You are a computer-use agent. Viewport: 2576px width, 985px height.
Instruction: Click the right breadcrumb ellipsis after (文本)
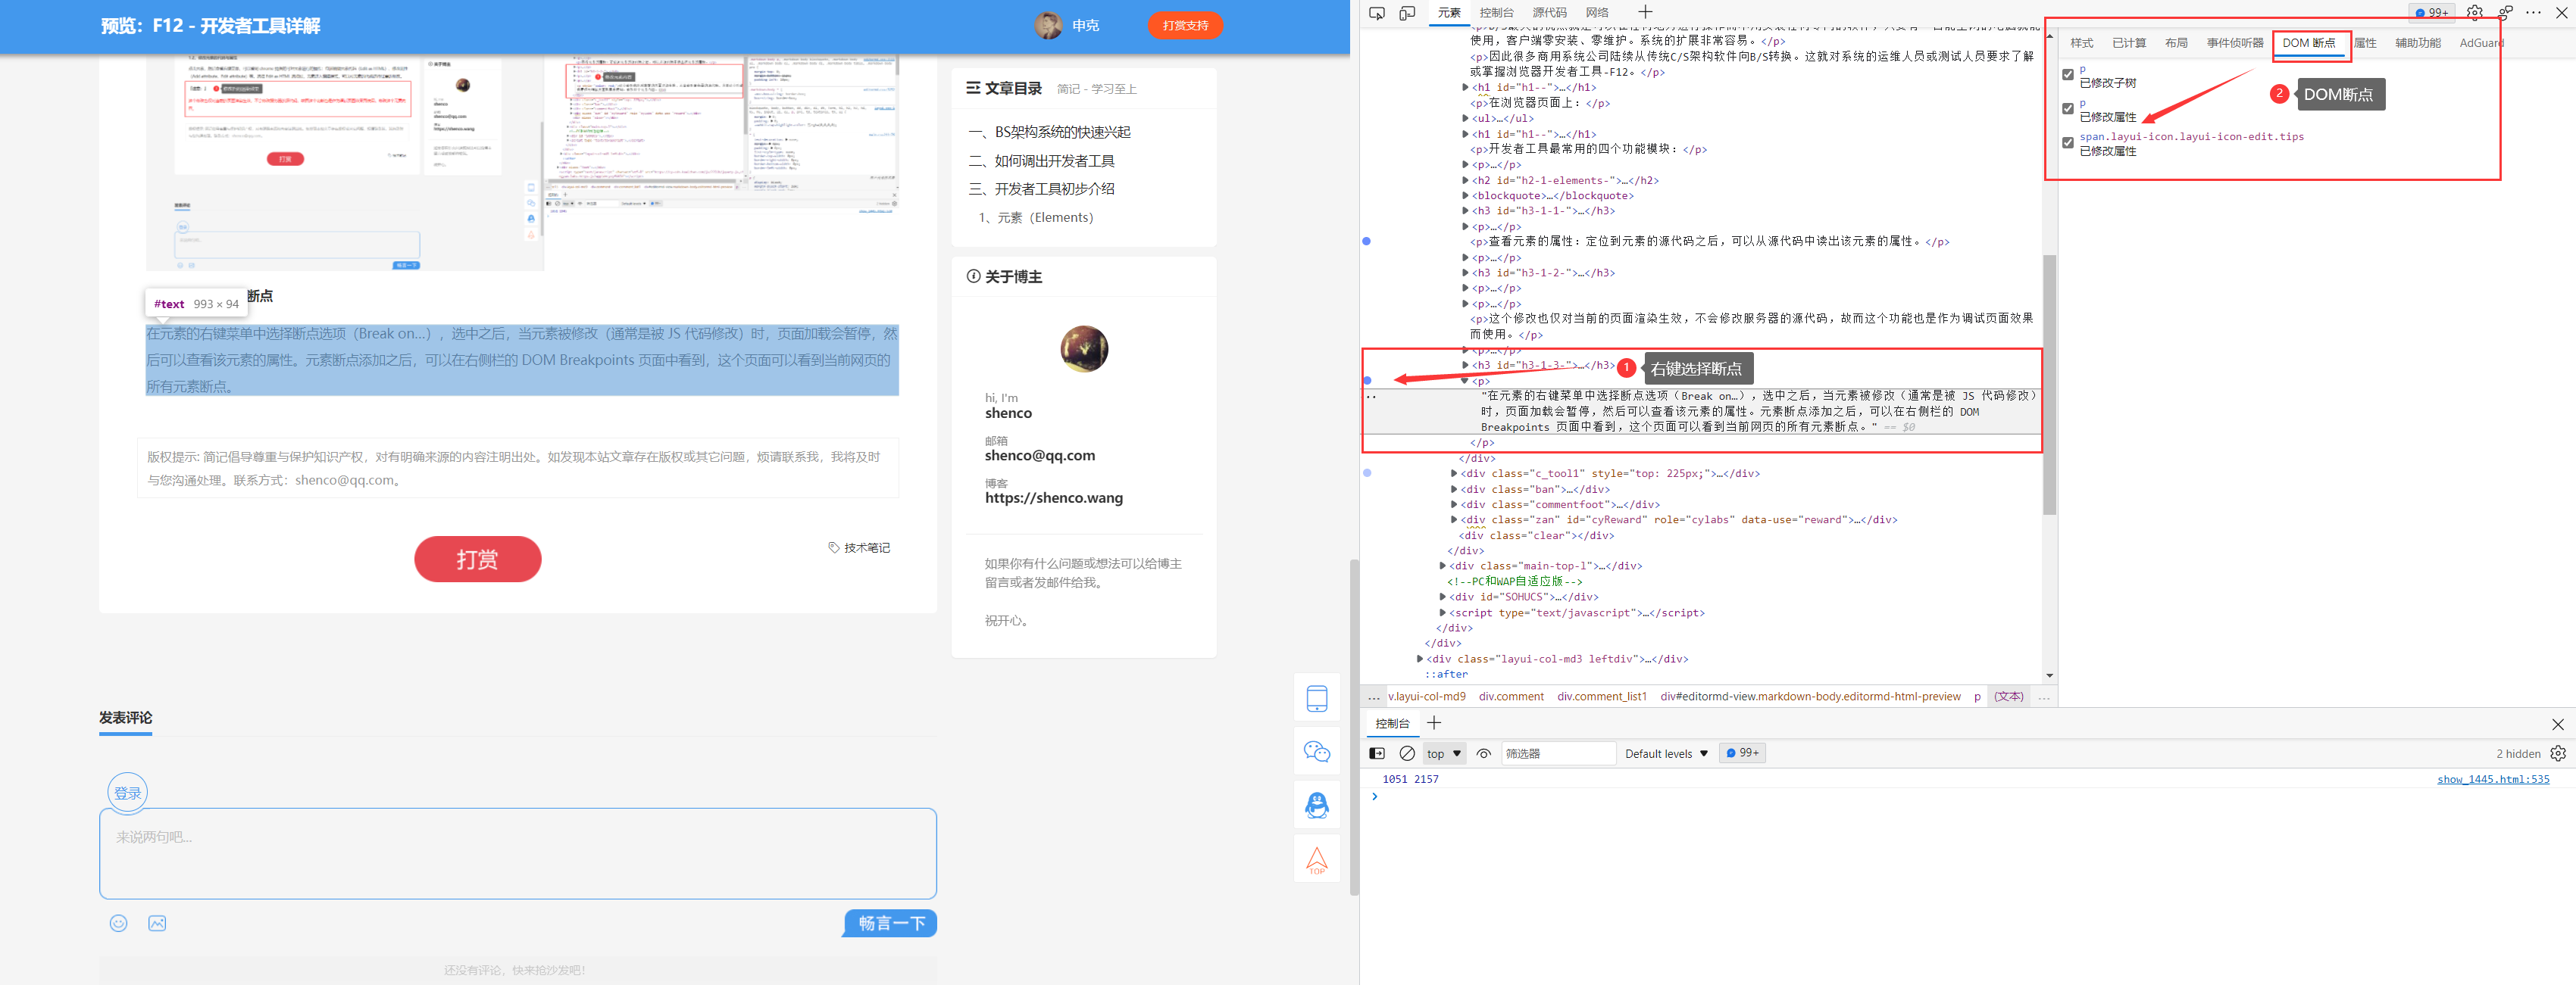point(2044,697)
